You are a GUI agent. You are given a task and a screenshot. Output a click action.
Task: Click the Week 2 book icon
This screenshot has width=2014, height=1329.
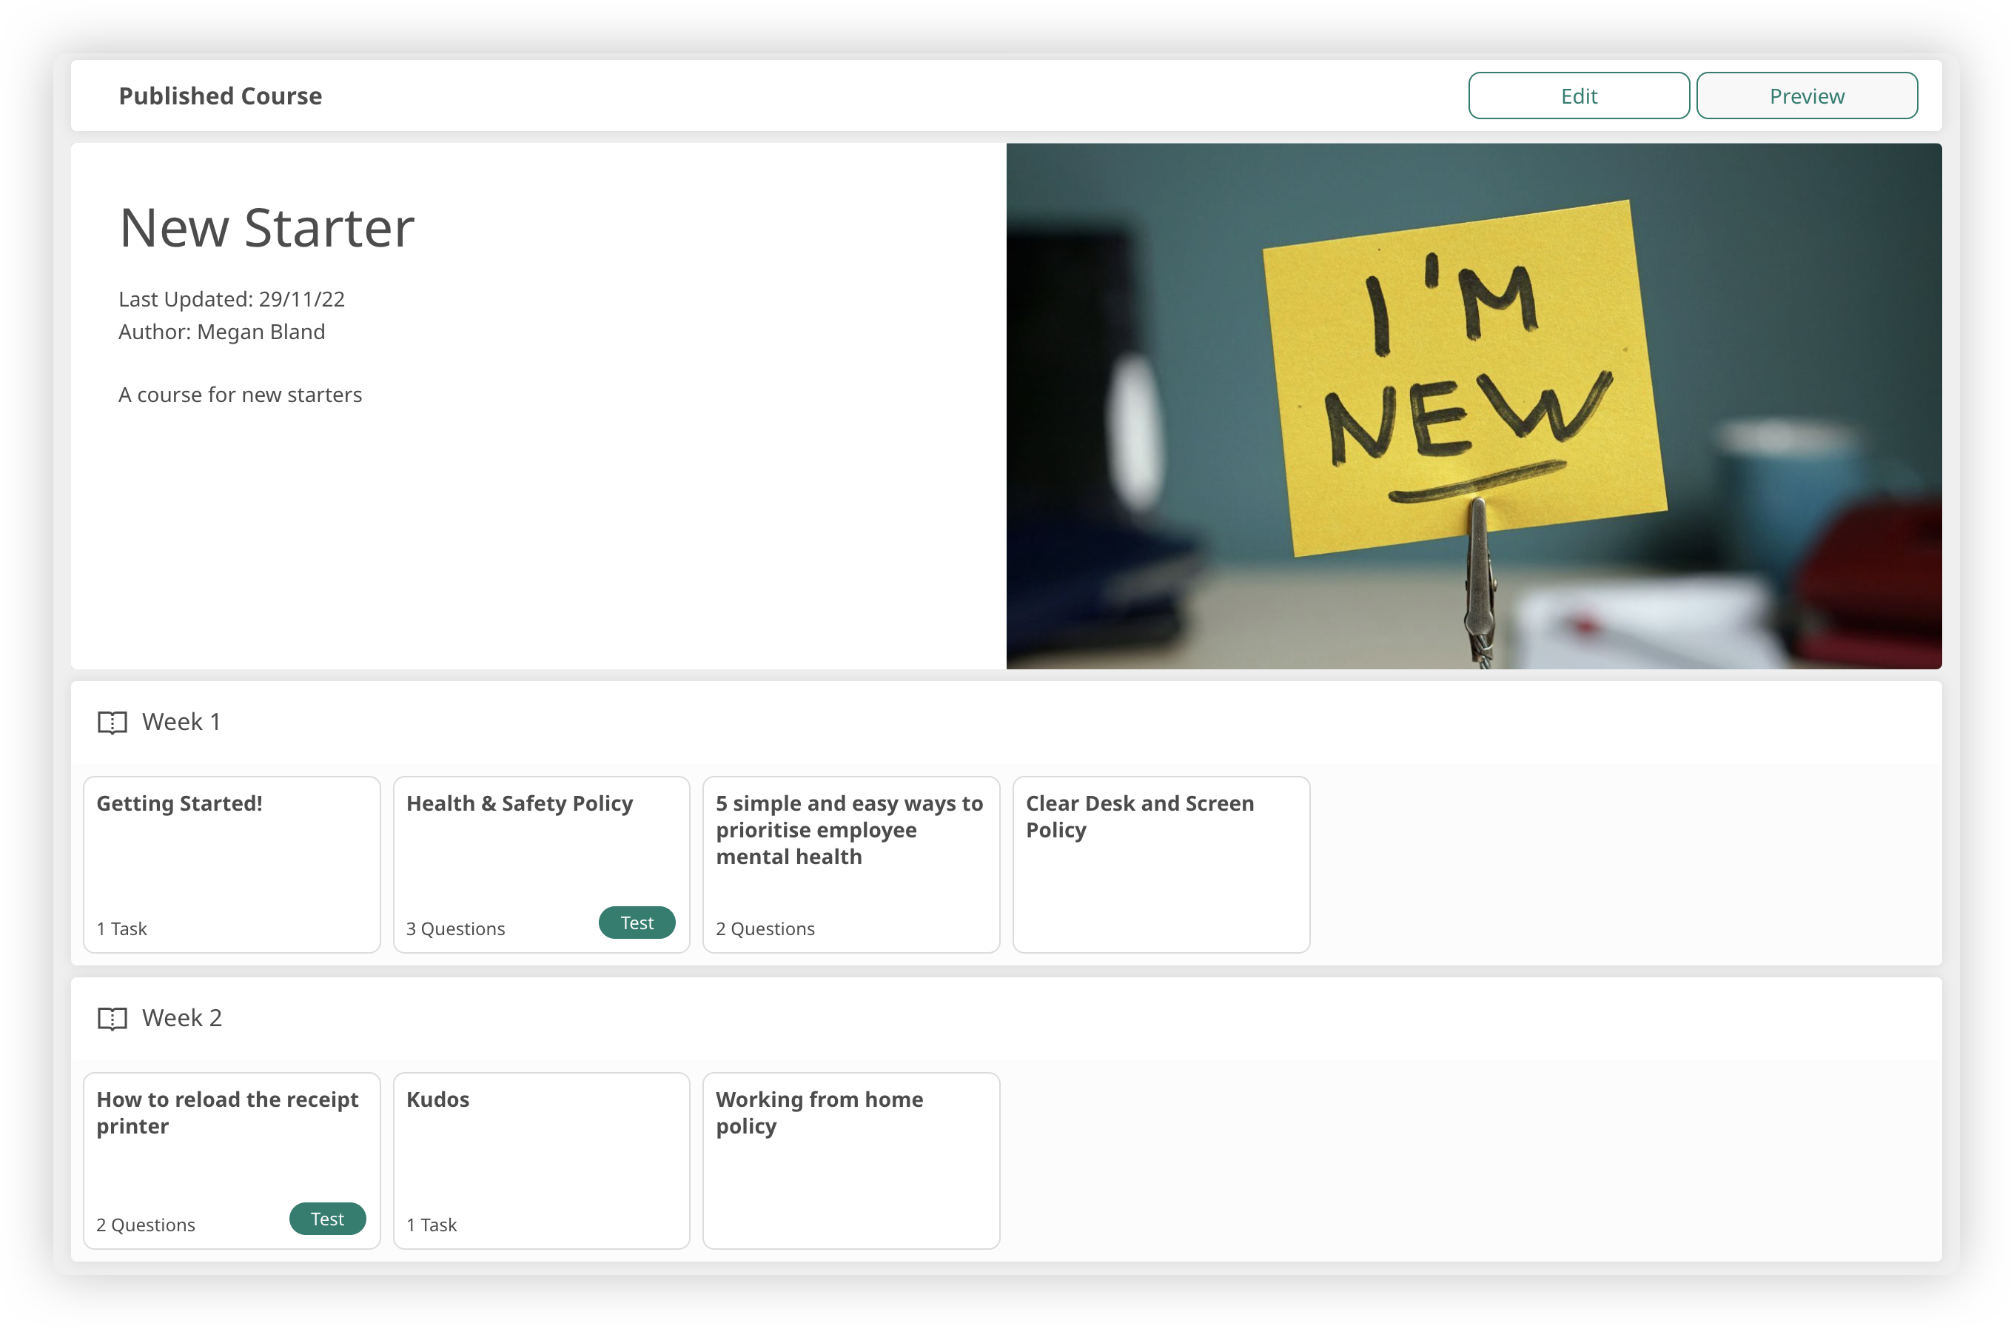[112, 1018]
